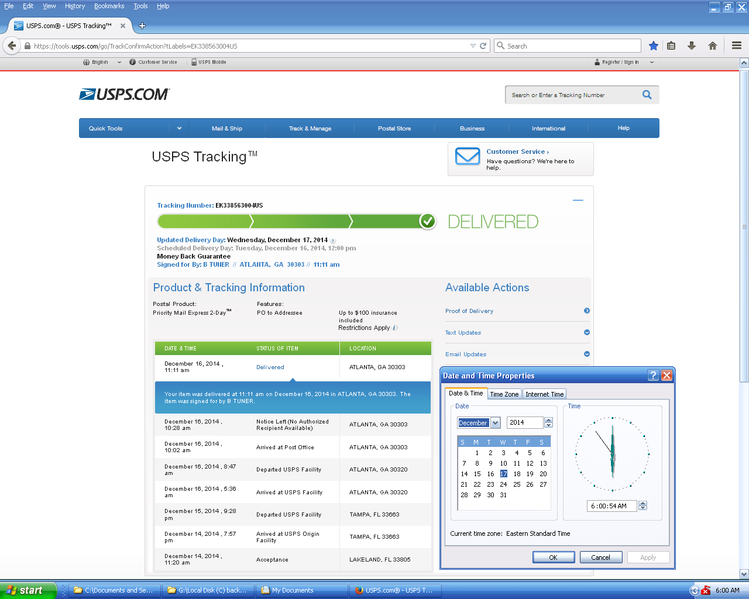Open the Postal Store navigation item
Screen dimensions: 749x599
coord(394,128)
